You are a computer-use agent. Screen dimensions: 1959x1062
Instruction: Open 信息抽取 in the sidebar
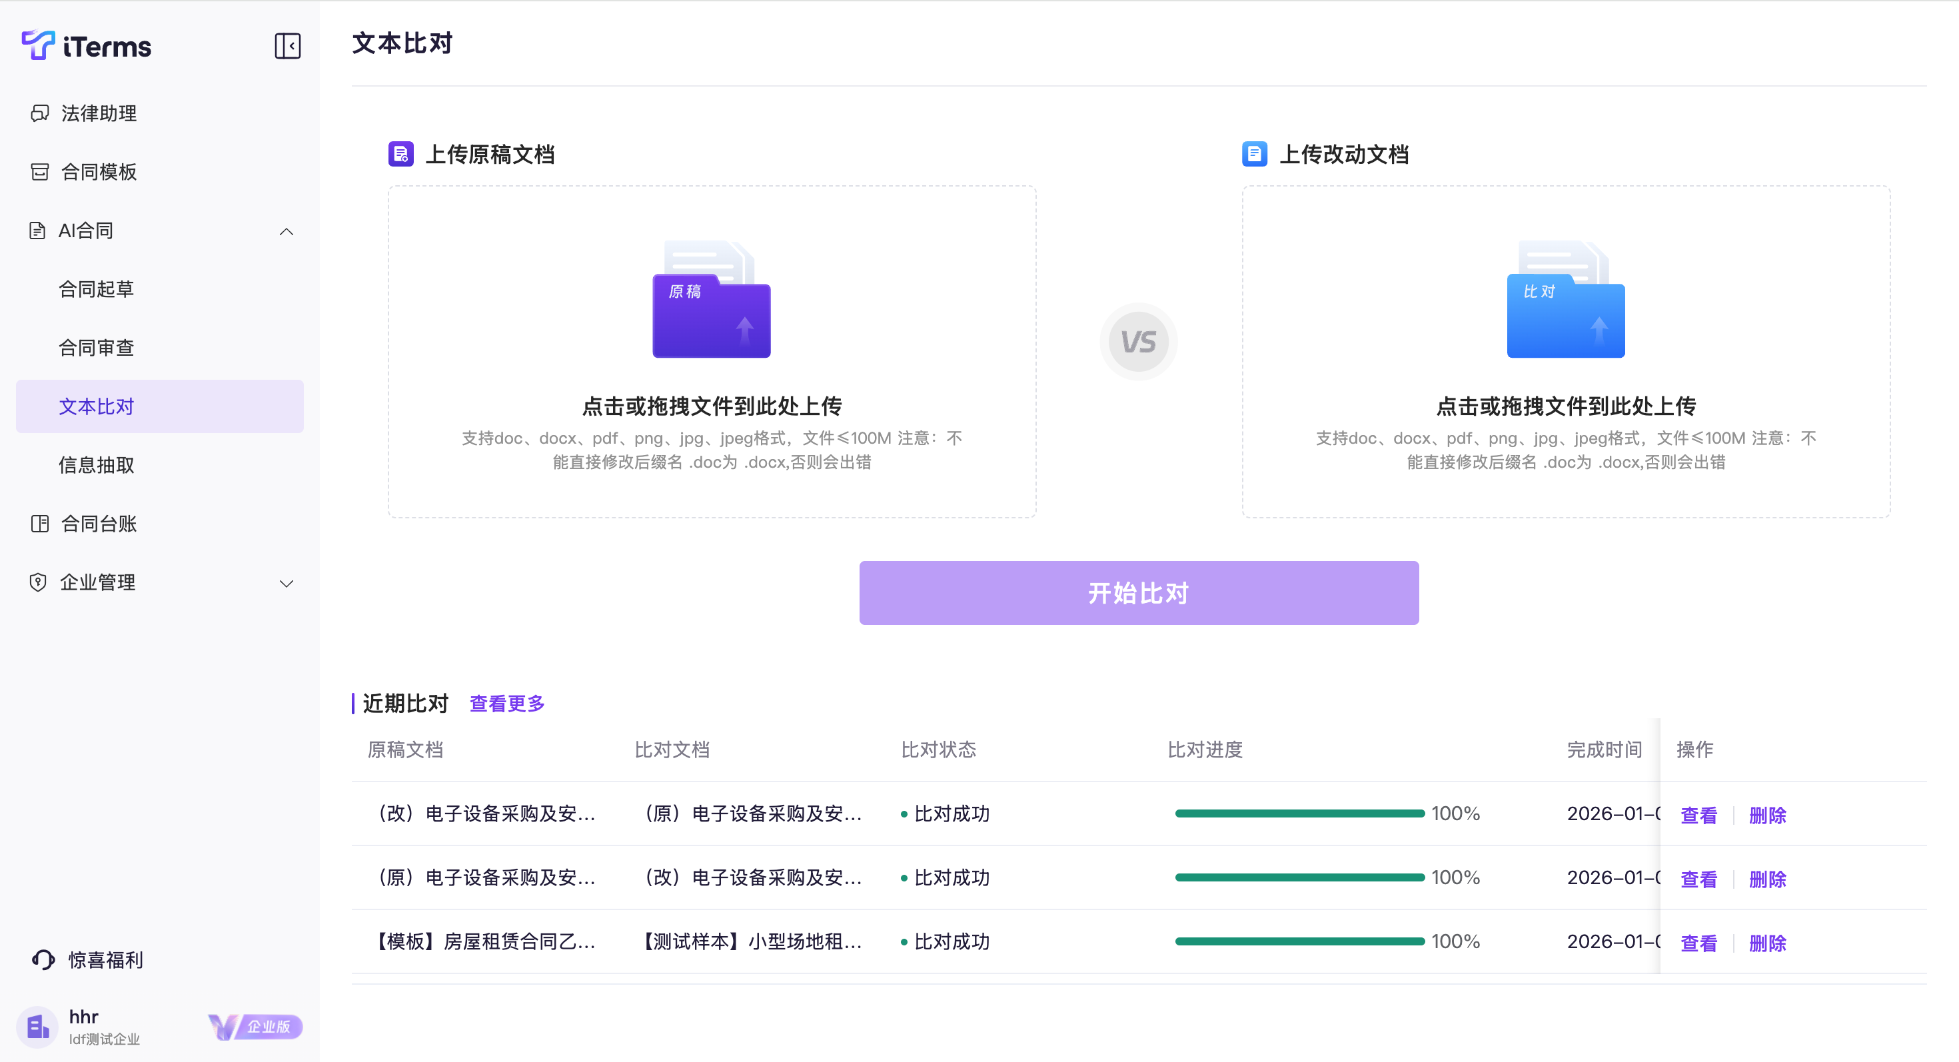tap(96, 465)
